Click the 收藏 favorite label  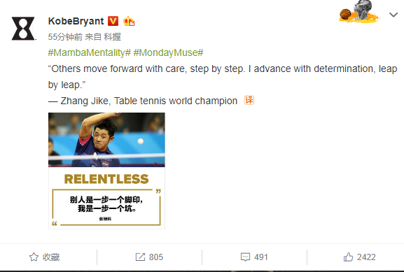pos(51,257)
